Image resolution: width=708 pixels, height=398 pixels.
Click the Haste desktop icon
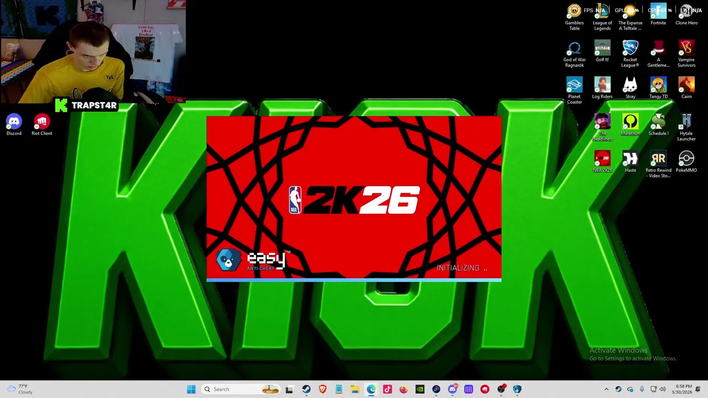click(631, 162)
